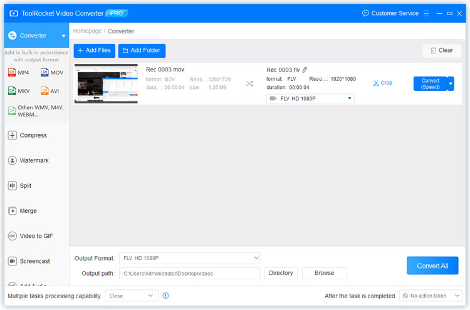Clear the file list

(442, 51)
